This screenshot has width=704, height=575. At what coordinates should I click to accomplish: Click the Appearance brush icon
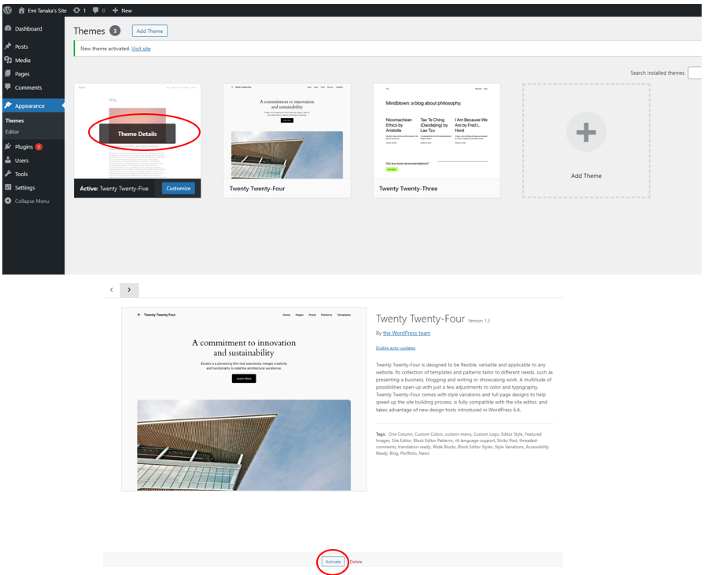click(8, 105)
